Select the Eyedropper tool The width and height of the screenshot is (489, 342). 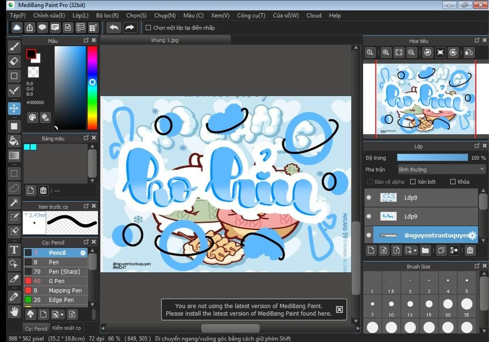point(14,296)
